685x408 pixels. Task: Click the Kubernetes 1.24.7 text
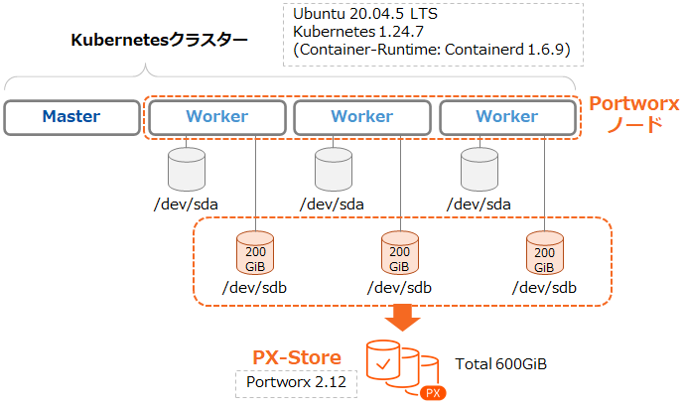[358, 32]
